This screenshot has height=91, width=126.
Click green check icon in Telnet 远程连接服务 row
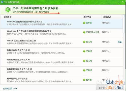click(84, 42)
